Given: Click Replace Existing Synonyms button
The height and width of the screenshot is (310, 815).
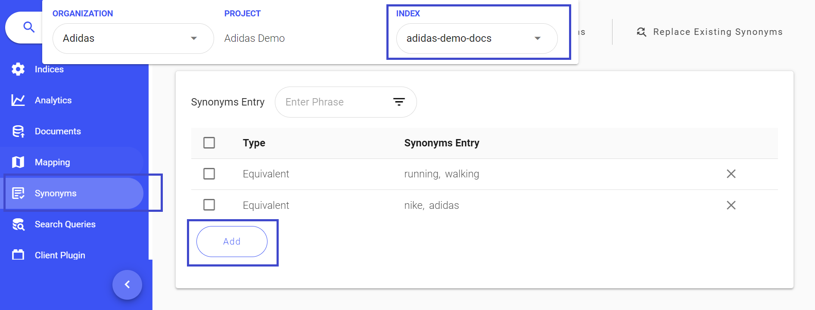Looking at the screenshot, I should click(x=709, y=32).
